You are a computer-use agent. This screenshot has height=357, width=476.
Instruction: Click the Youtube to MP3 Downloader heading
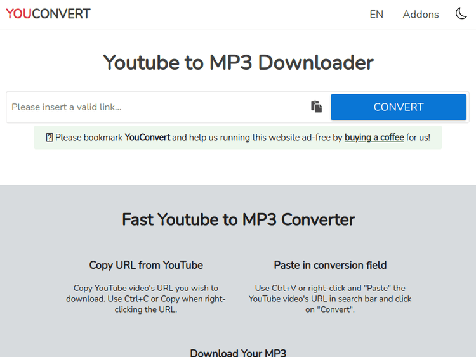(x=238, y=63)
